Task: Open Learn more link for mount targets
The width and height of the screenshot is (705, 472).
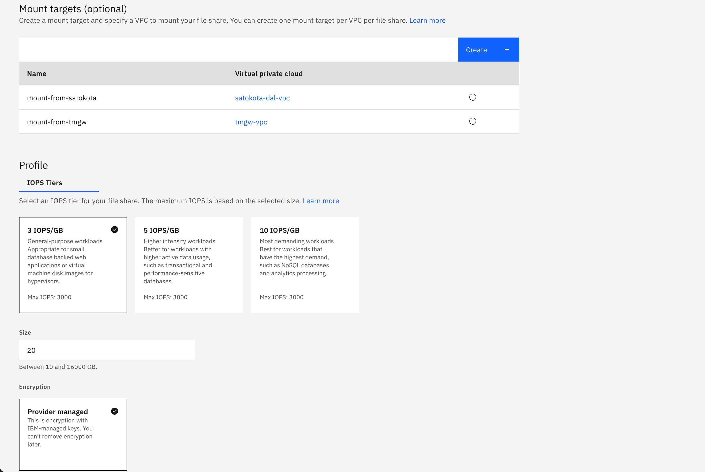Action: click(427, 21)
